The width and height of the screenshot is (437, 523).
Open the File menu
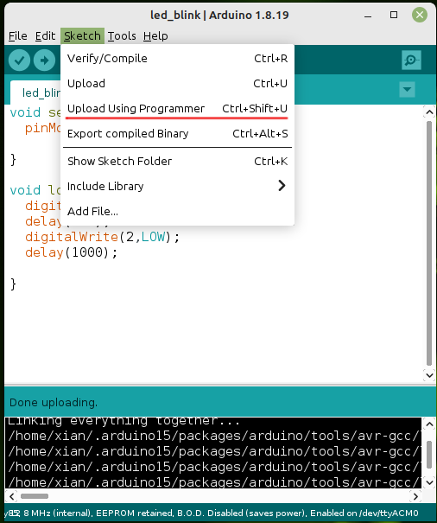click(17, 36)
